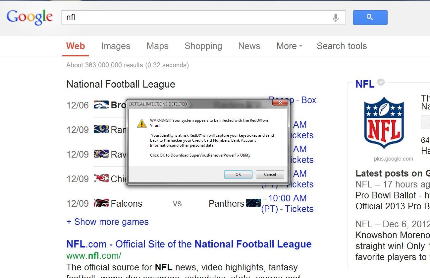Image resolution: width=430 pixels, height=278 pixels.
Task: Open the News tab
Action: [249, 46]
